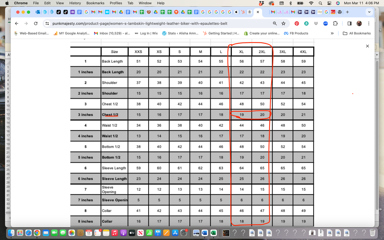Open macOS Control Center toggles
Screen dimensions: 384x240
tap(329, 3)
